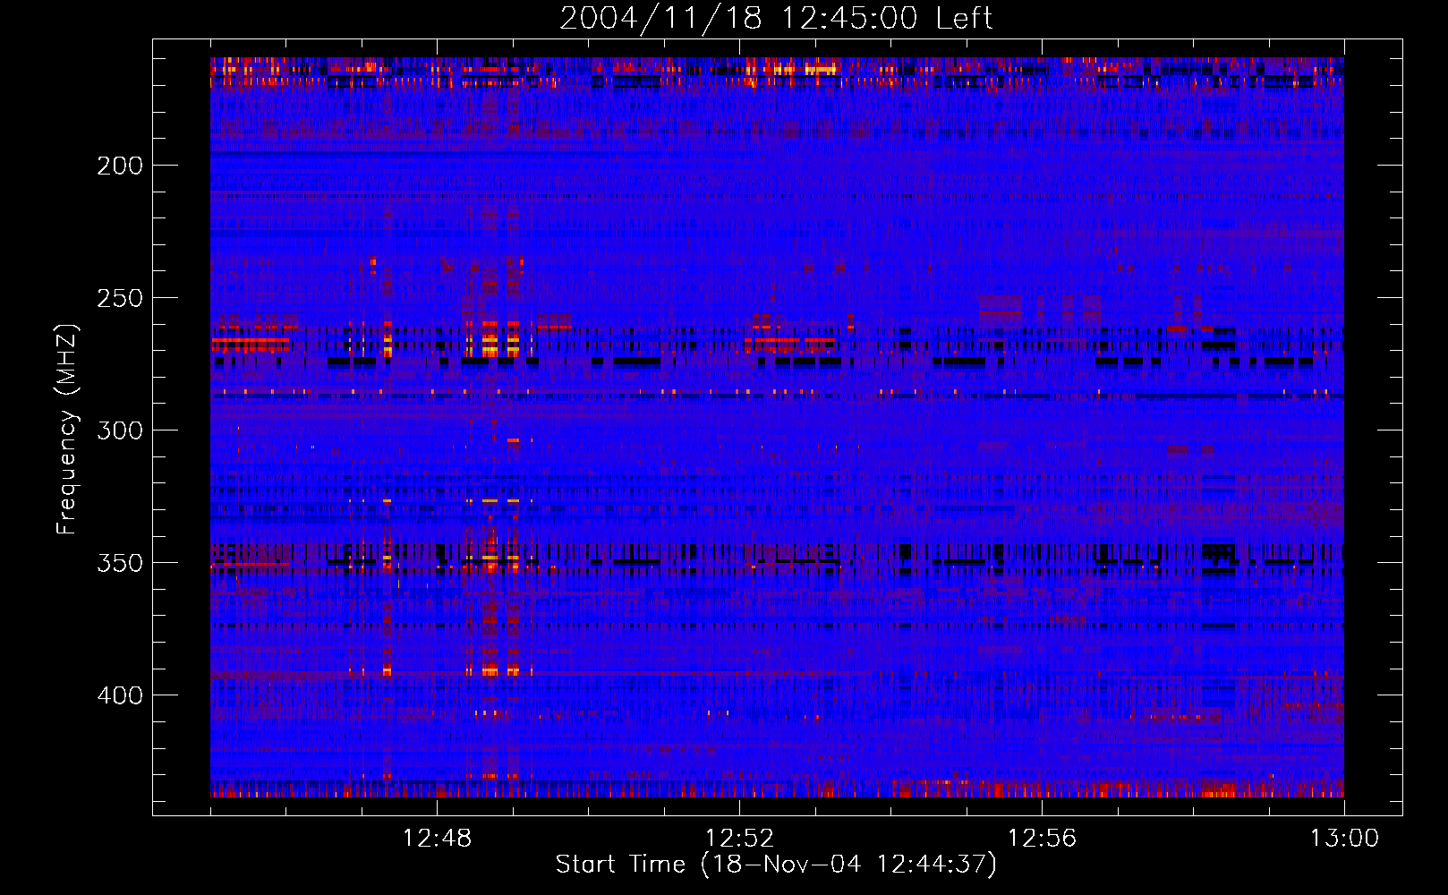Screen dimensions: 1448x895
Task: Click the 400 frequency tick label
Action: (120, 695)
